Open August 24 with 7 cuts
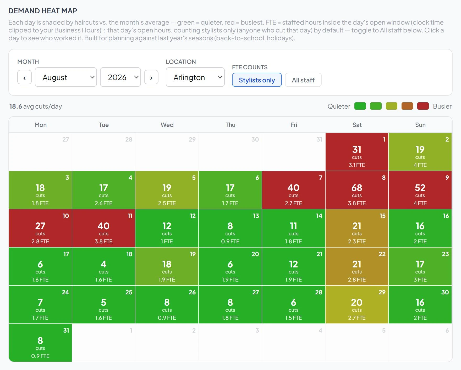The height and width of the screenshot is (370, 461). (x=40, y=305)
